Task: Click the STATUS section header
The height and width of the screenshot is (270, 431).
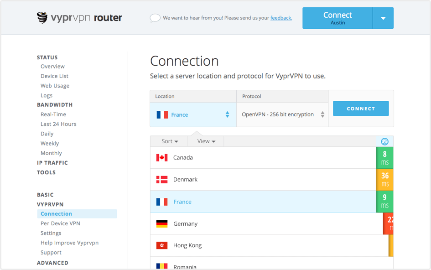Action: (x=47, y=57)
